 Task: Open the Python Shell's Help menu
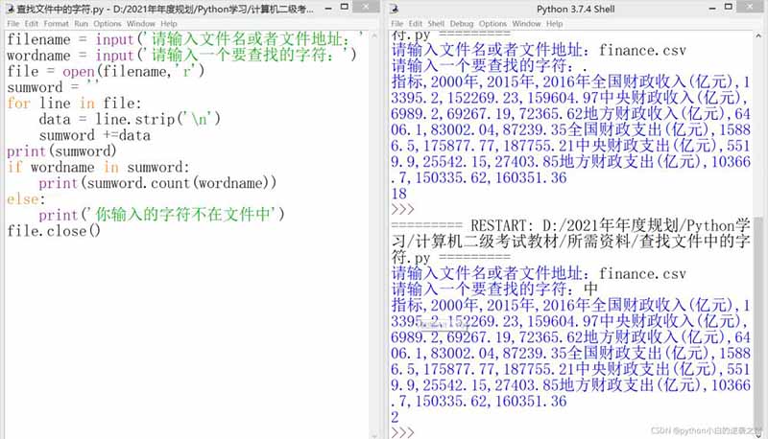(x=554, y=23)
